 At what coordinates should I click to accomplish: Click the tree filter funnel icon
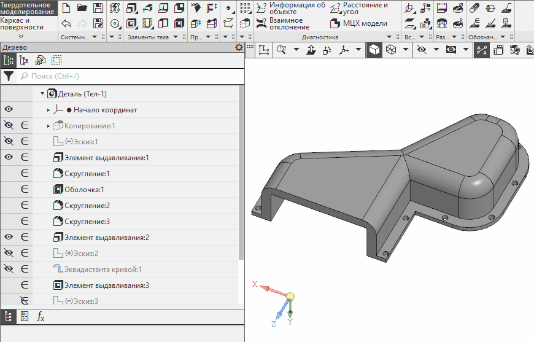(8, 76)
